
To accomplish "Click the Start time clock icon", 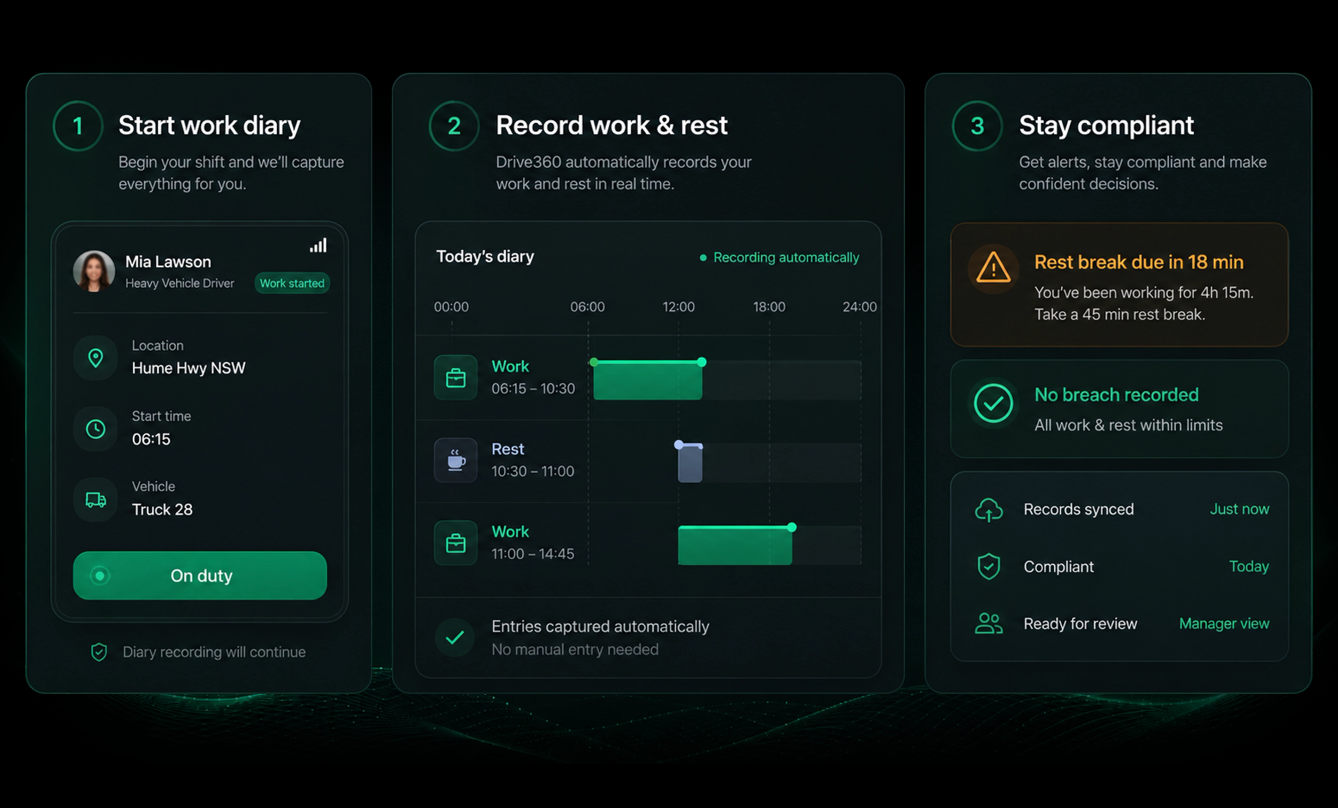I will (x=95, y=429).
